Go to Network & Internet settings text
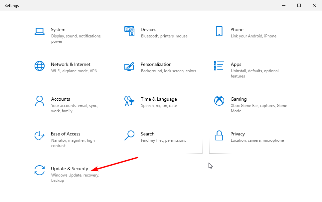Viewport: 322px width, 202px height. pos(71,64)
